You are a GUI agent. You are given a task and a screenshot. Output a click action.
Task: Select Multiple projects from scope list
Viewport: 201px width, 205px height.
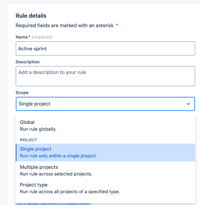click(105, 170)
